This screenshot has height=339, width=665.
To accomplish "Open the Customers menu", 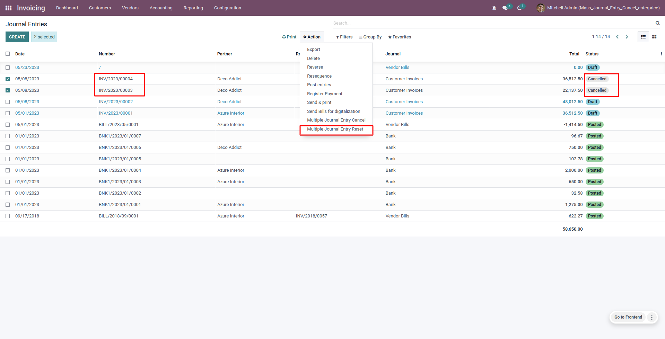I will (x=100, y=8).
